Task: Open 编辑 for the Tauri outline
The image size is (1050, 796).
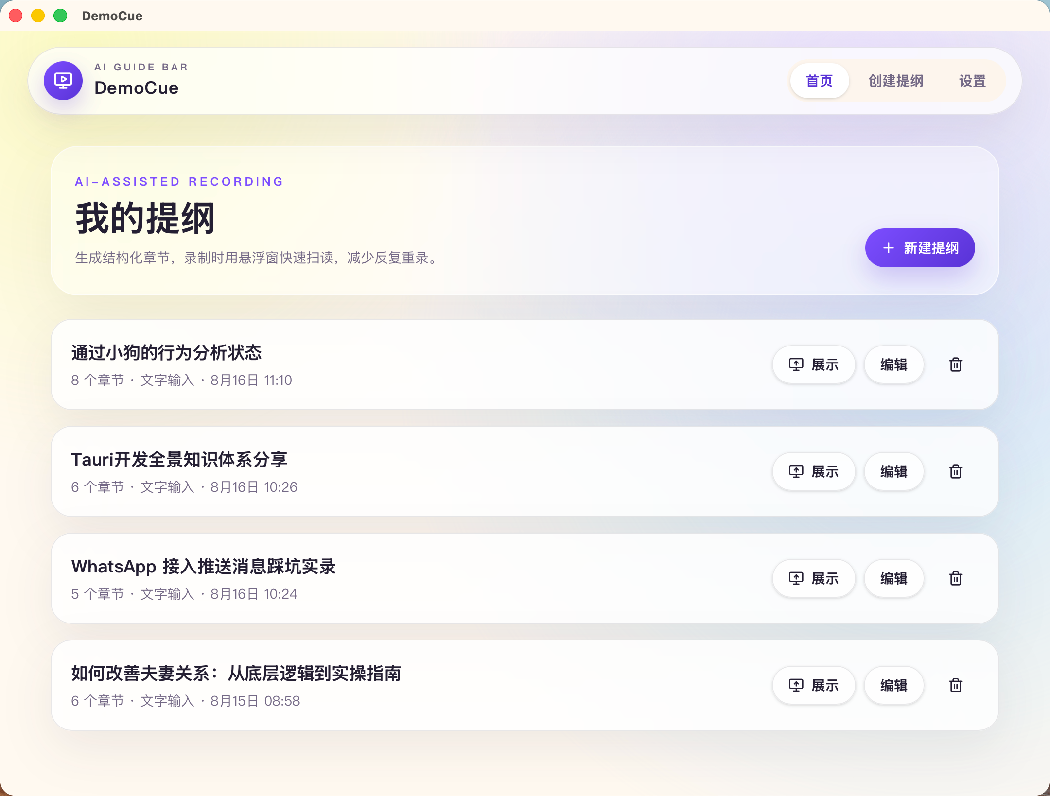Action: click(894, 471)
